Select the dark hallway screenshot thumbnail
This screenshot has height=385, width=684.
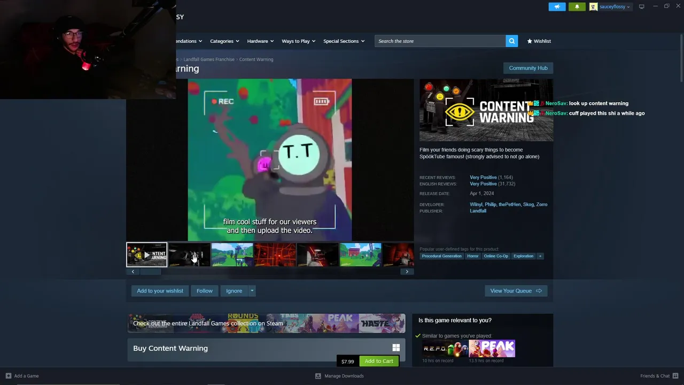point(189,255)
